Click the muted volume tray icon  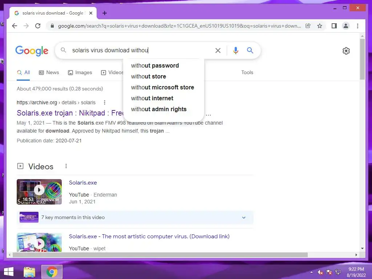(x=320, y=272)
